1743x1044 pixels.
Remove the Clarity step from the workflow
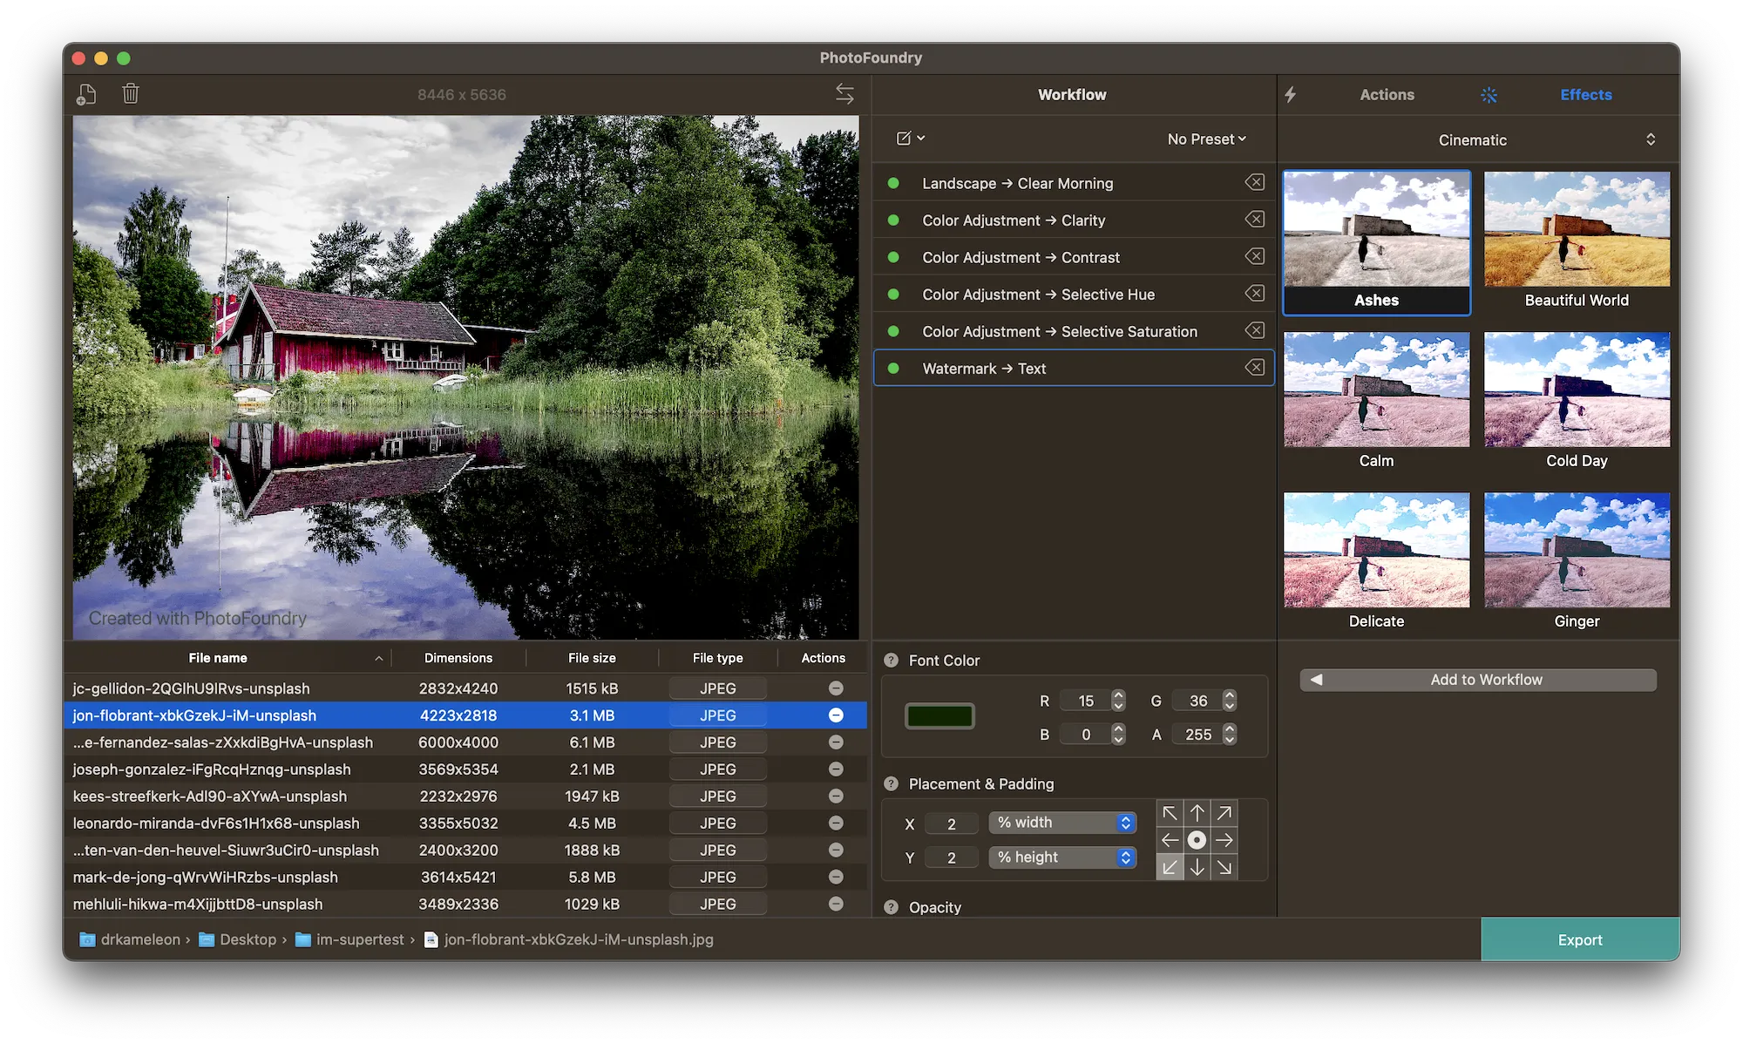[1254, 220]
